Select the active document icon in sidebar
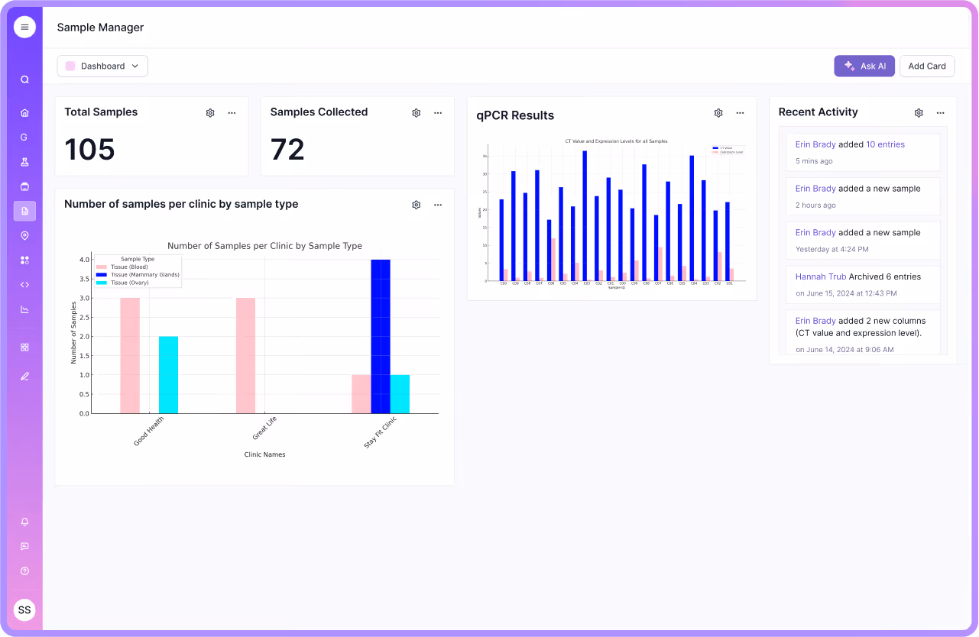Screen dimensions: 979x637 (24, 211)
